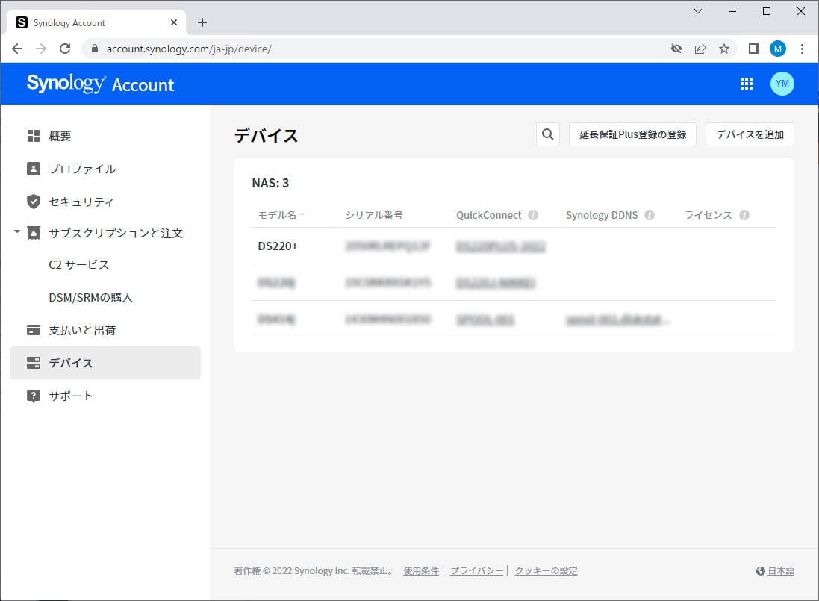
Task: Open the DS220+ QuickConnect link
Action: coord(500,246)
